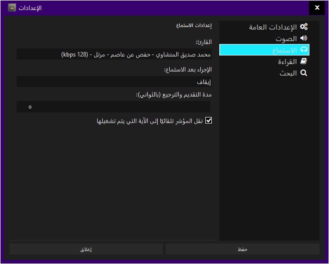The width and height of the screenshot is (329, 264).
Task: Expand the الإجراء بعد الاستماع dropdown showing إيقاف
Action: click(114, 81)
